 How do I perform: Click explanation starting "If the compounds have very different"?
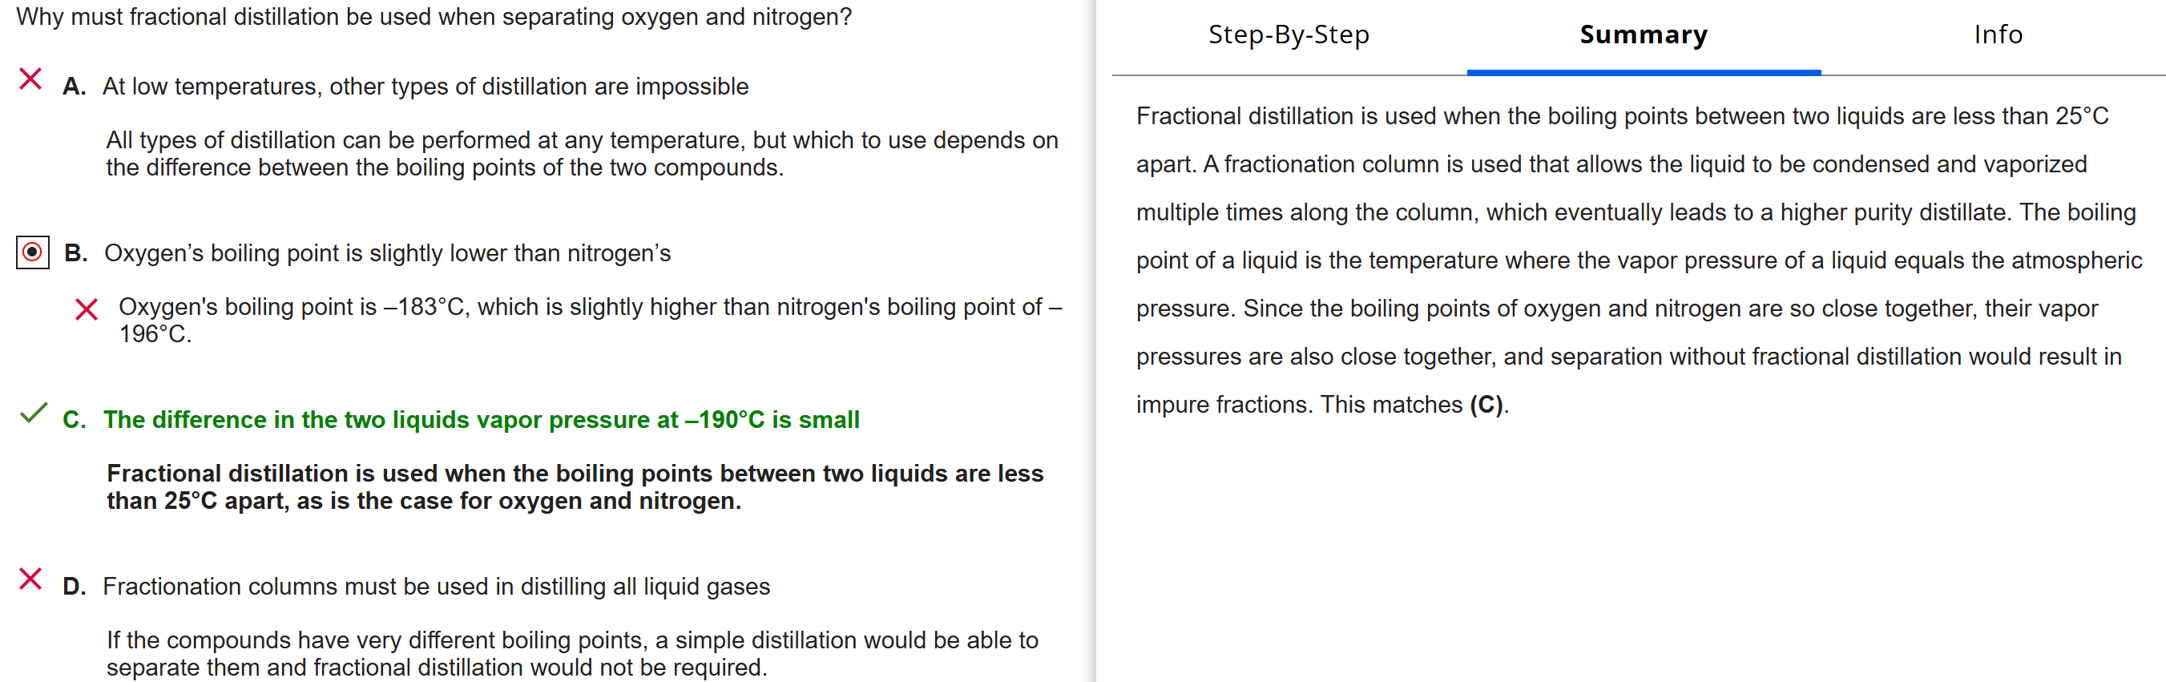572,653
